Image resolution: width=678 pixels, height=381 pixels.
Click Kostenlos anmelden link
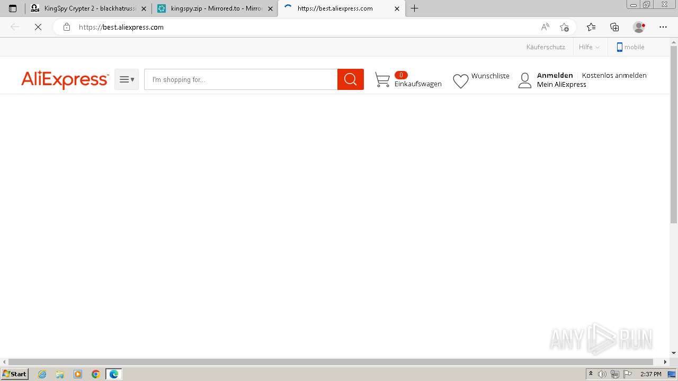coord(614,76)
